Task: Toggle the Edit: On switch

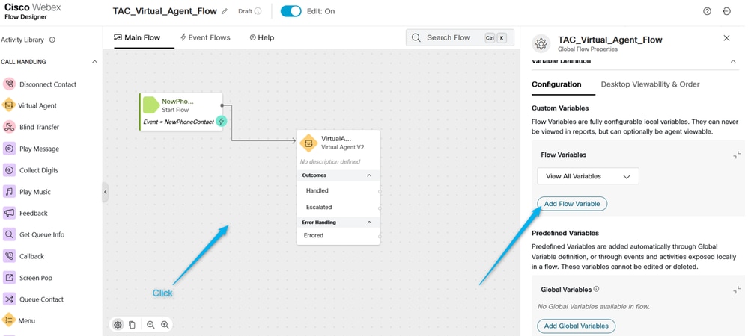Action: [291, 11]
